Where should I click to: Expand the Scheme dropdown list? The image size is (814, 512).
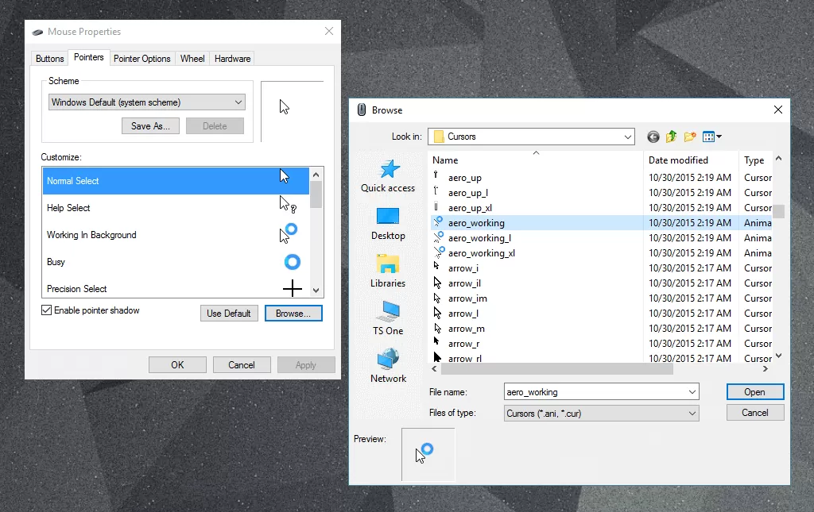point(238,102)
